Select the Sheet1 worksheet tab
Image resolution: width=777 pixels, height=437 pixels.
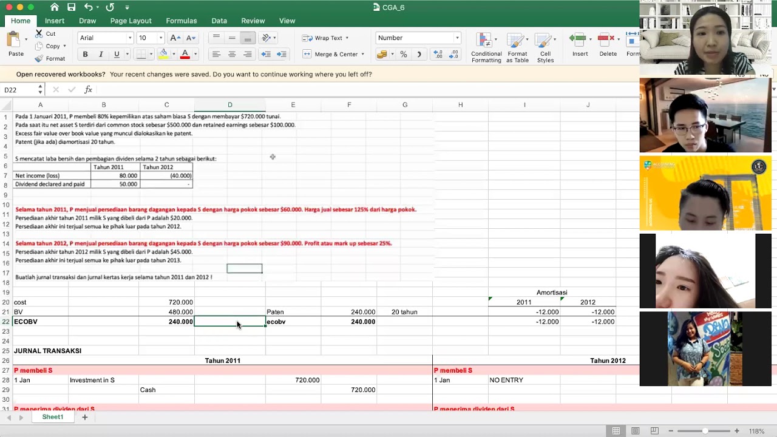[53, 417]
